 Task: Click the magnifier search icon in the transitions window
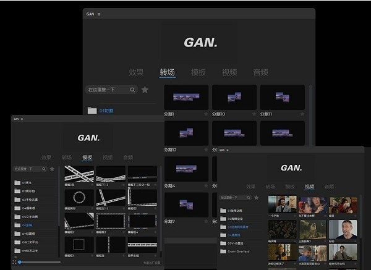(x=132, y=90)
